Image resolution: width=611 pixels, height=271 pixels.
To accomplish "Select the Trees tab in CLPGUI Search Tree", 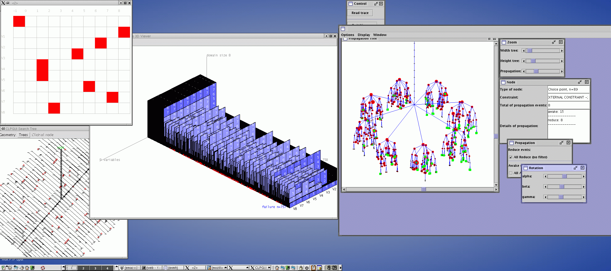I will click(x=23, y=135).
